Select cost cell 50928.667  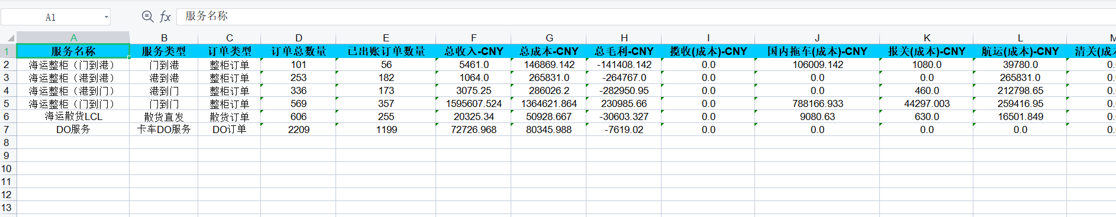tap(549, 116)
